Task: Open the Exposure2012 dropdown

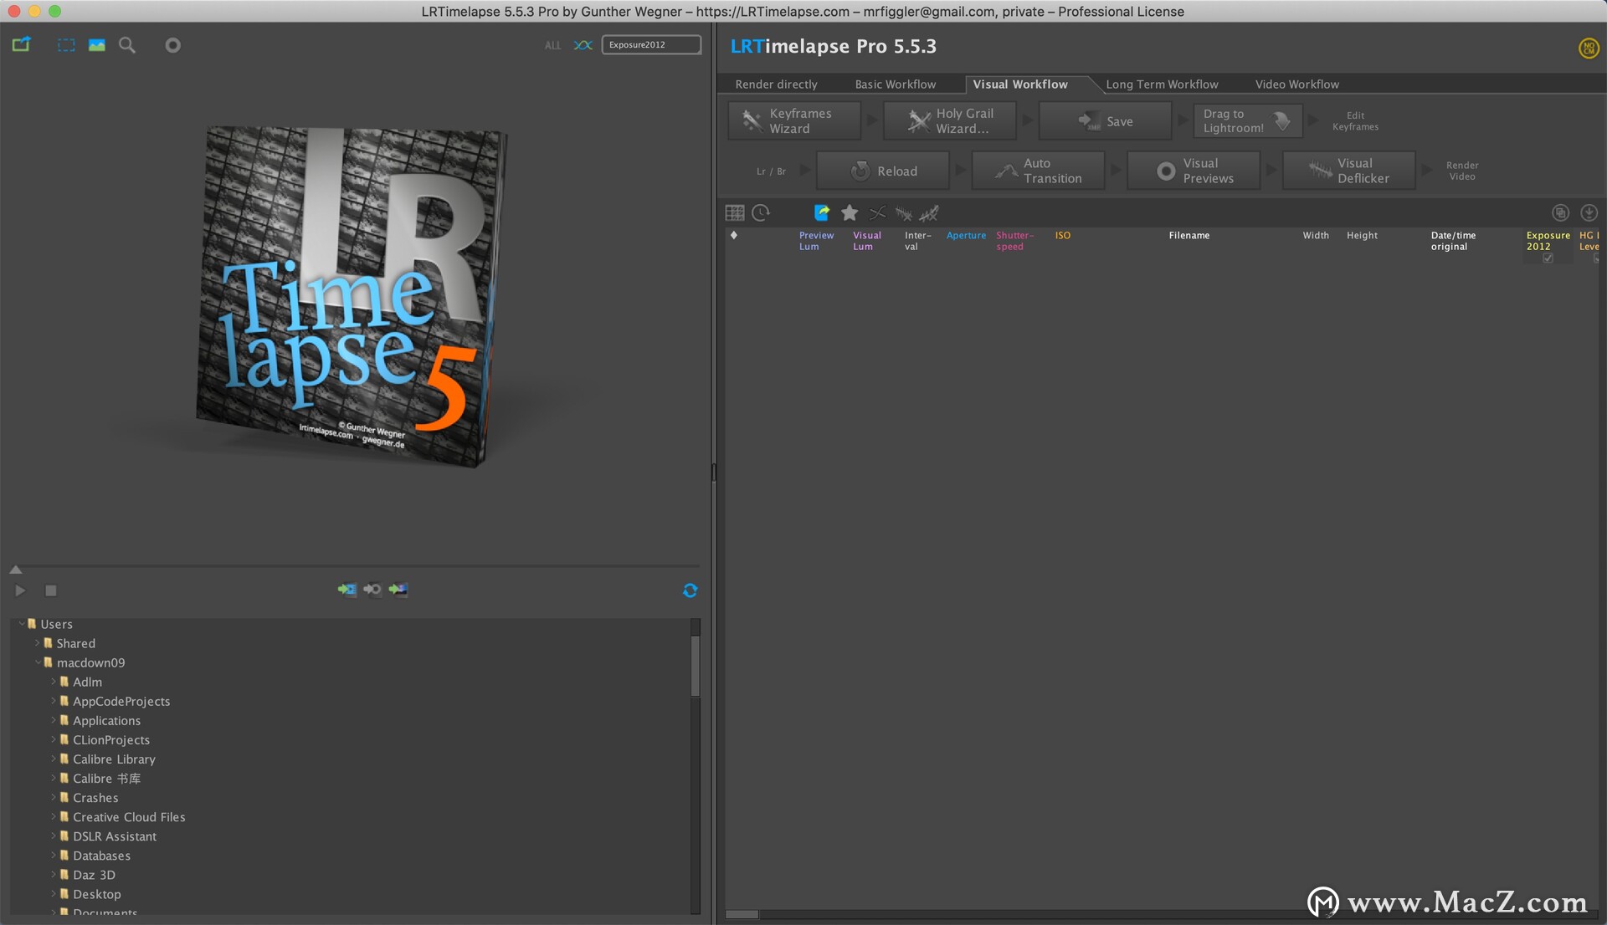Action: [651, 45]
